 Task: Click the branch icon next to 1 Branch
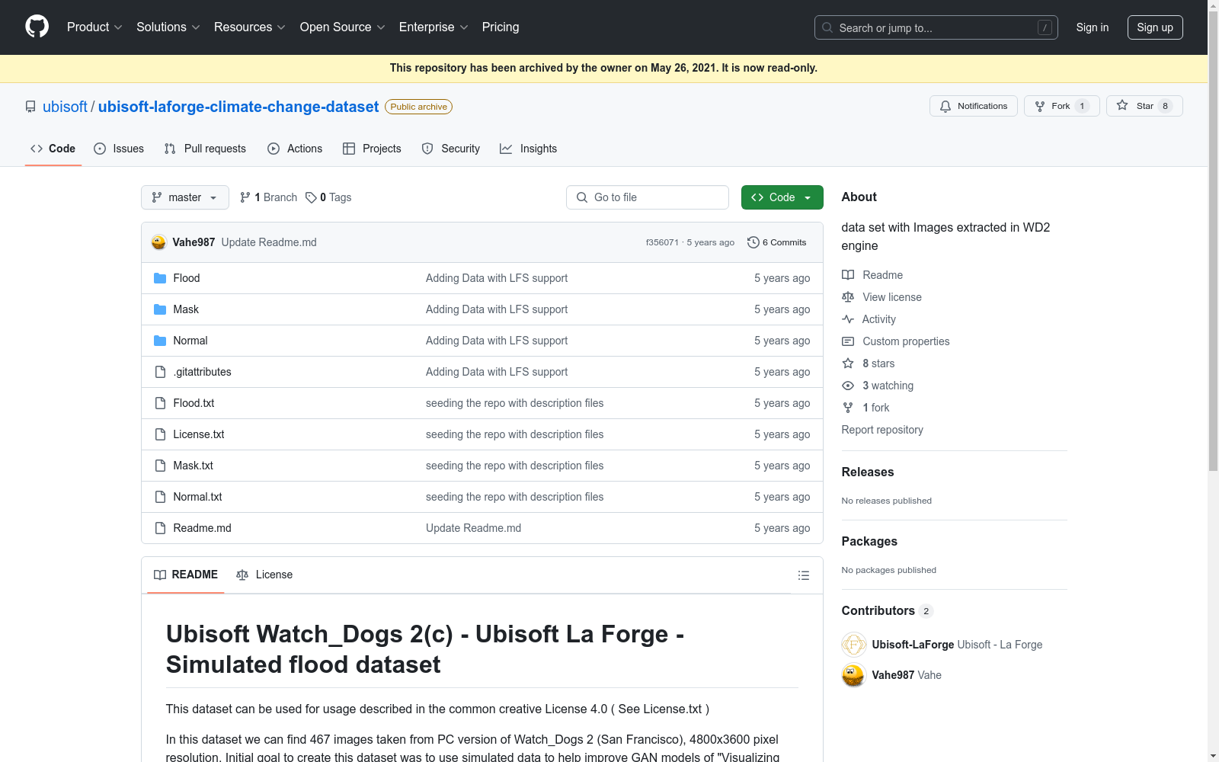coord(245,197)
